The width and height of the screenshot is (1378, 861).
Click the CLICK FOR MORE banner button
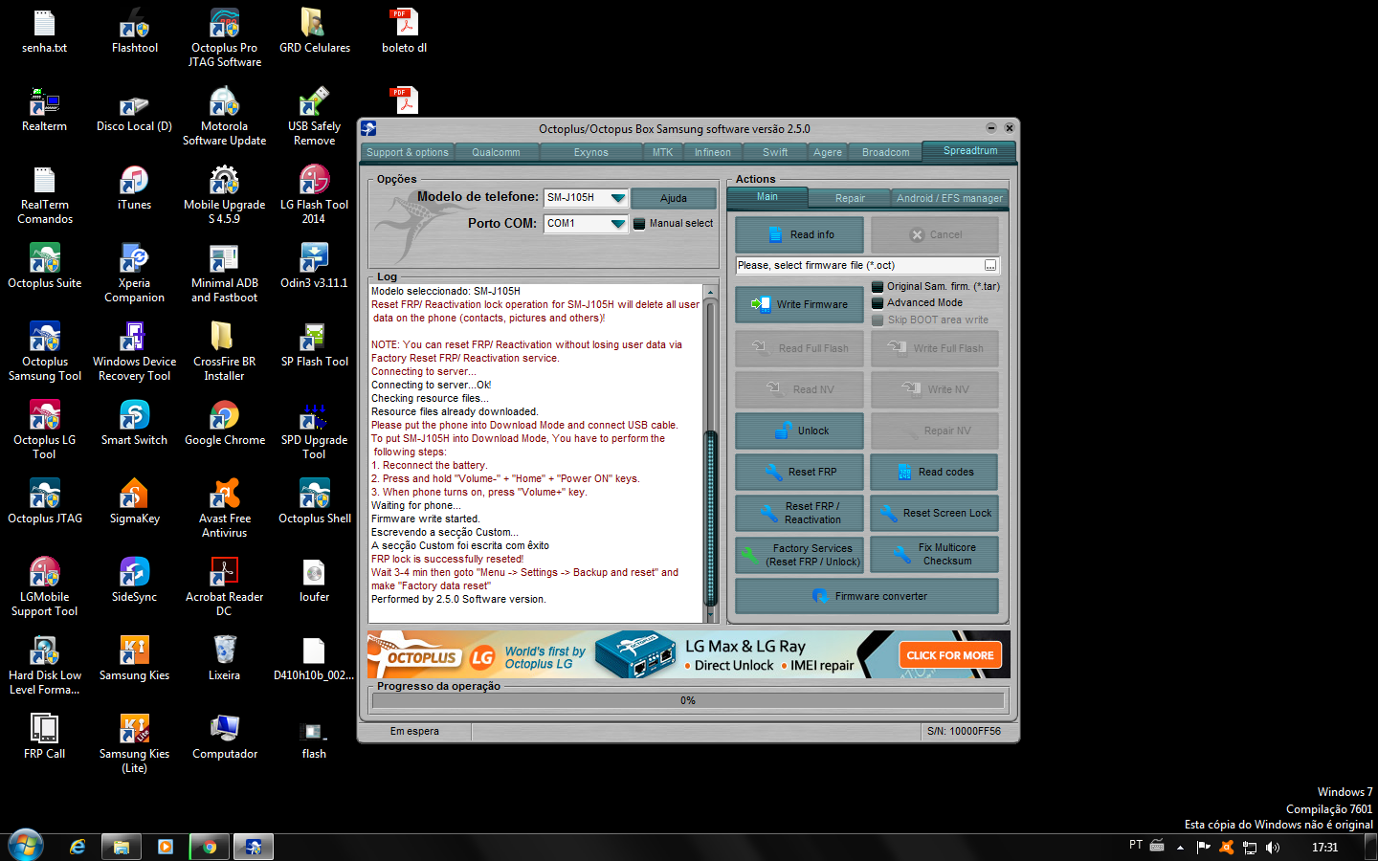pos(950,655)
